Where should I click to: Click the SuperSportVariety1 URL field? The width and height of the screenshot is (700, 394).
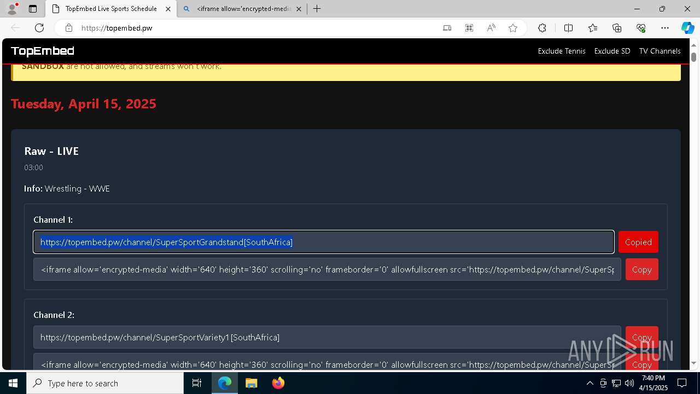(327, 337)
